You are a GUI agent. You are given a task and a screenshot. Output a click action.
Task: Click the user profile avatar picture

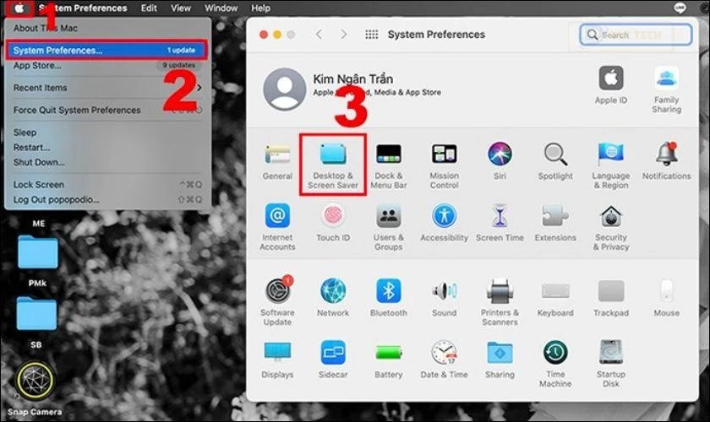(284, 89)
